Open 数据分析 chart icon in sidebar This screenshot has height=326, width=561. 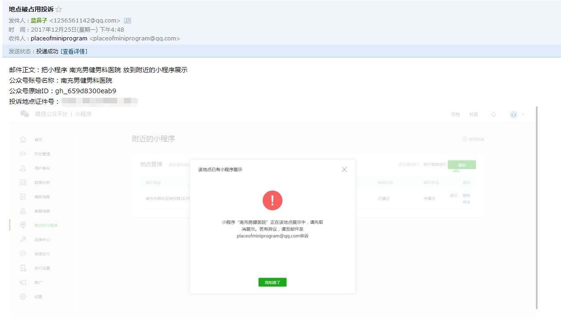(x=23, y=182)
